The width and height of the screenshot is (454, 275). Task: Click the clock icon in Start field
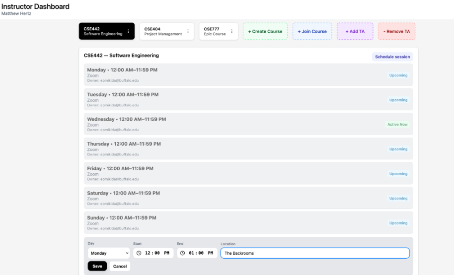(x=139, y=253)
